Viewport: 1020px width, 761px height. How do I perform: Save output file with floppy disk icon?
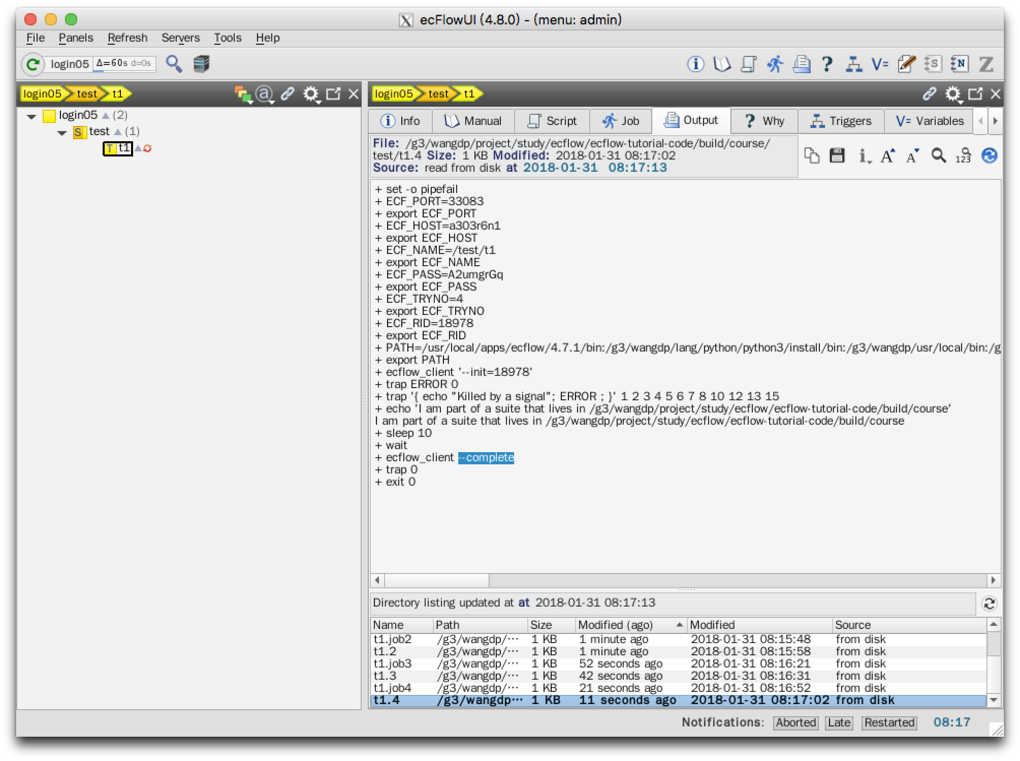pyautogui.click(x=837, y=155)
